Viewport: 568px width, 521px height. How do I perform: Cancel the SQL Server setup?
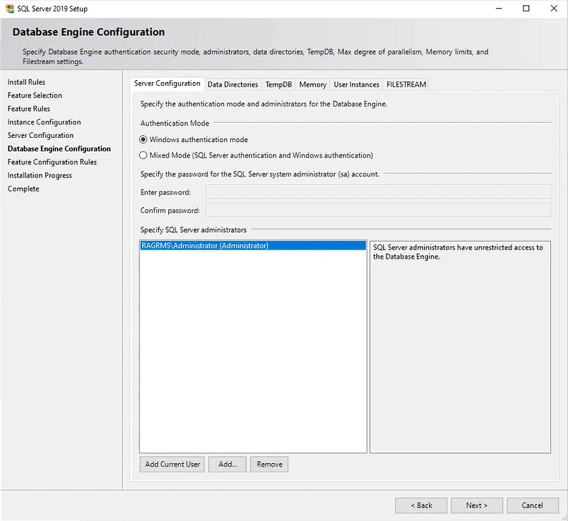(532, 505)
